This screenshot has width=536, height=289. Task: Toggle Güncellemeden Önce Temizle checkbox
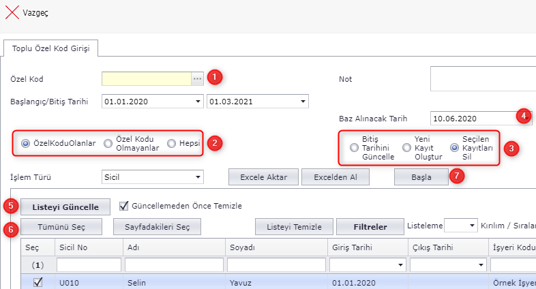click(x=124, y=205)
